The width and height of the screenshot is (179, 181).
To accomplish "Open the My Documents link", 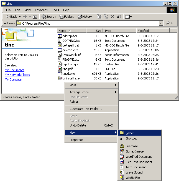I will point(14,70).
